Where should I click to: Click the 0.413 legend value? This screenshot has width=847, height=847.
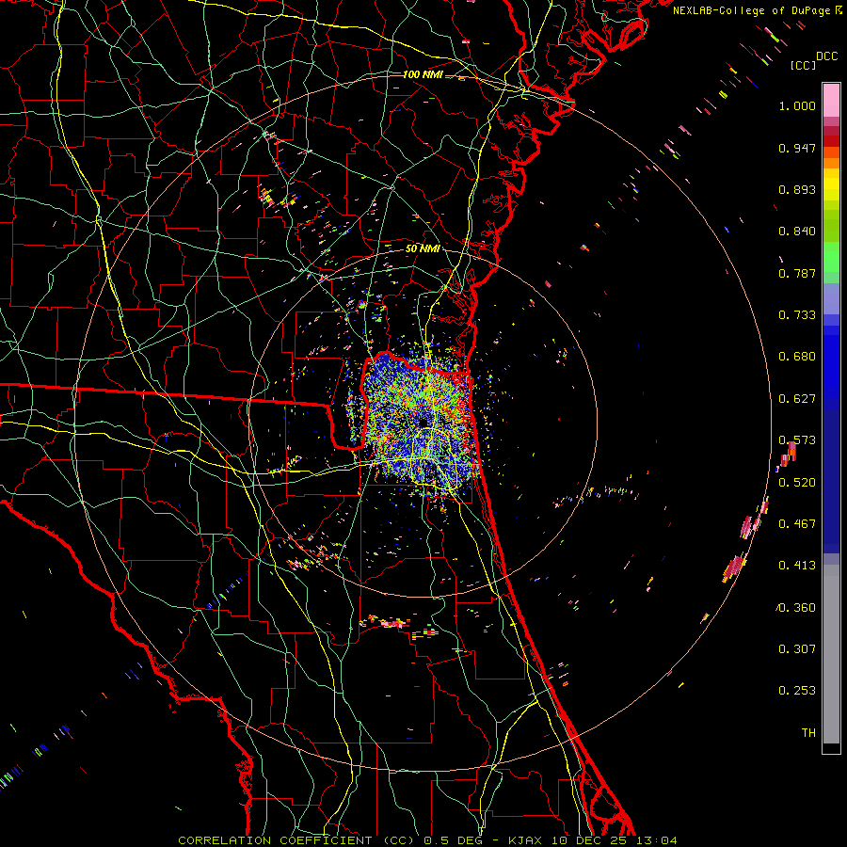click(x=797, y=566)
